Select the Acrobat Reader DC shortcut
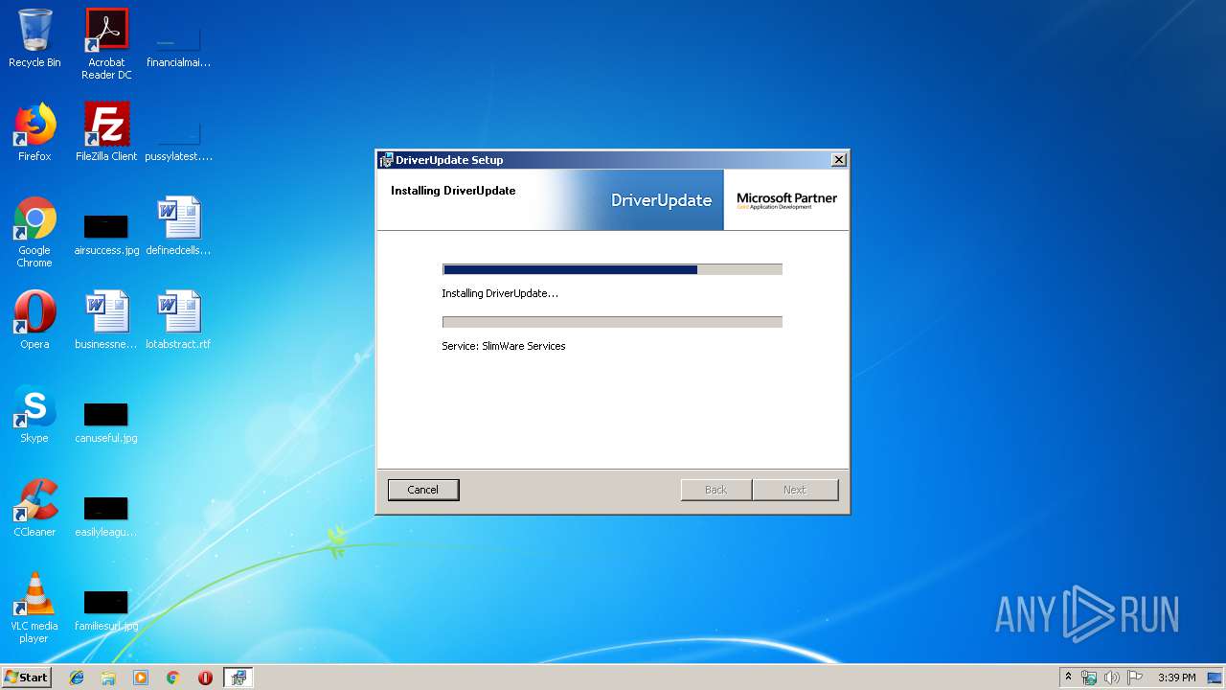This screenshot has height=690, width=1226. pyautogui.click(x=106, y=44)
